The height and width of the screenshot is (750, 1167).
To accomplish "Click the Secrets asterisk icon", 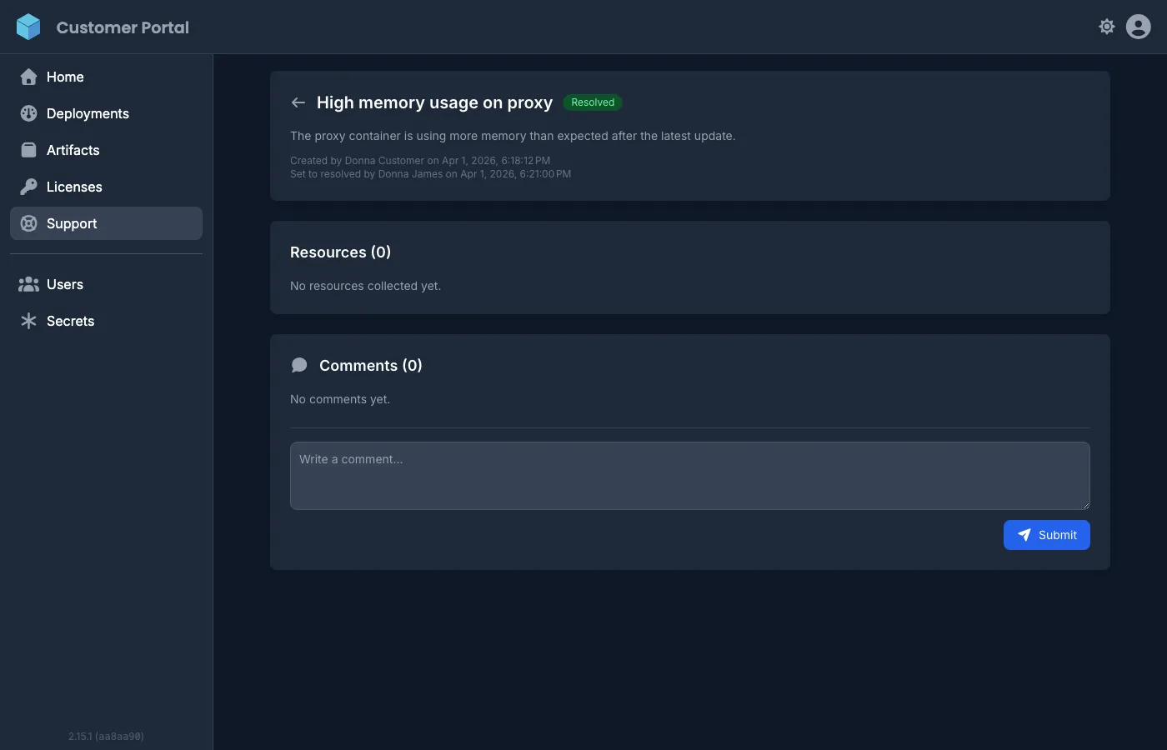I will [x=28, y=320].
